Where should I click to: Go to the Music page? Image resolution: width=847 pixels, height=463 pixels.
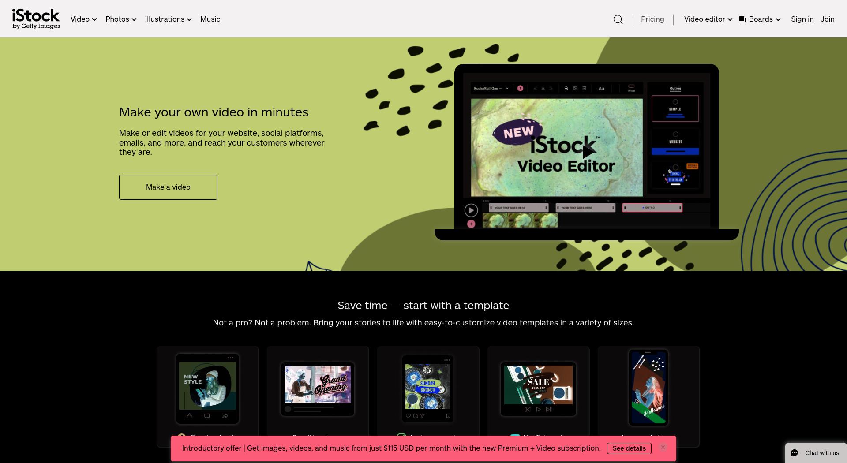(210, 19)
